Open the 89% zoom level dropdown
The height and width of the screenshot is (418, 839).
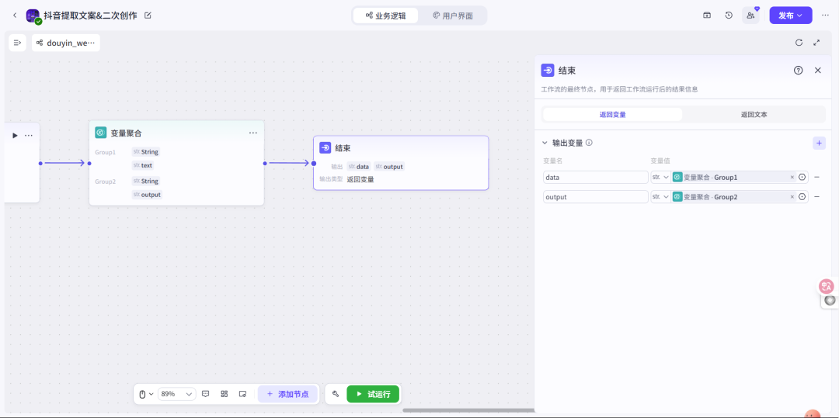177,394
